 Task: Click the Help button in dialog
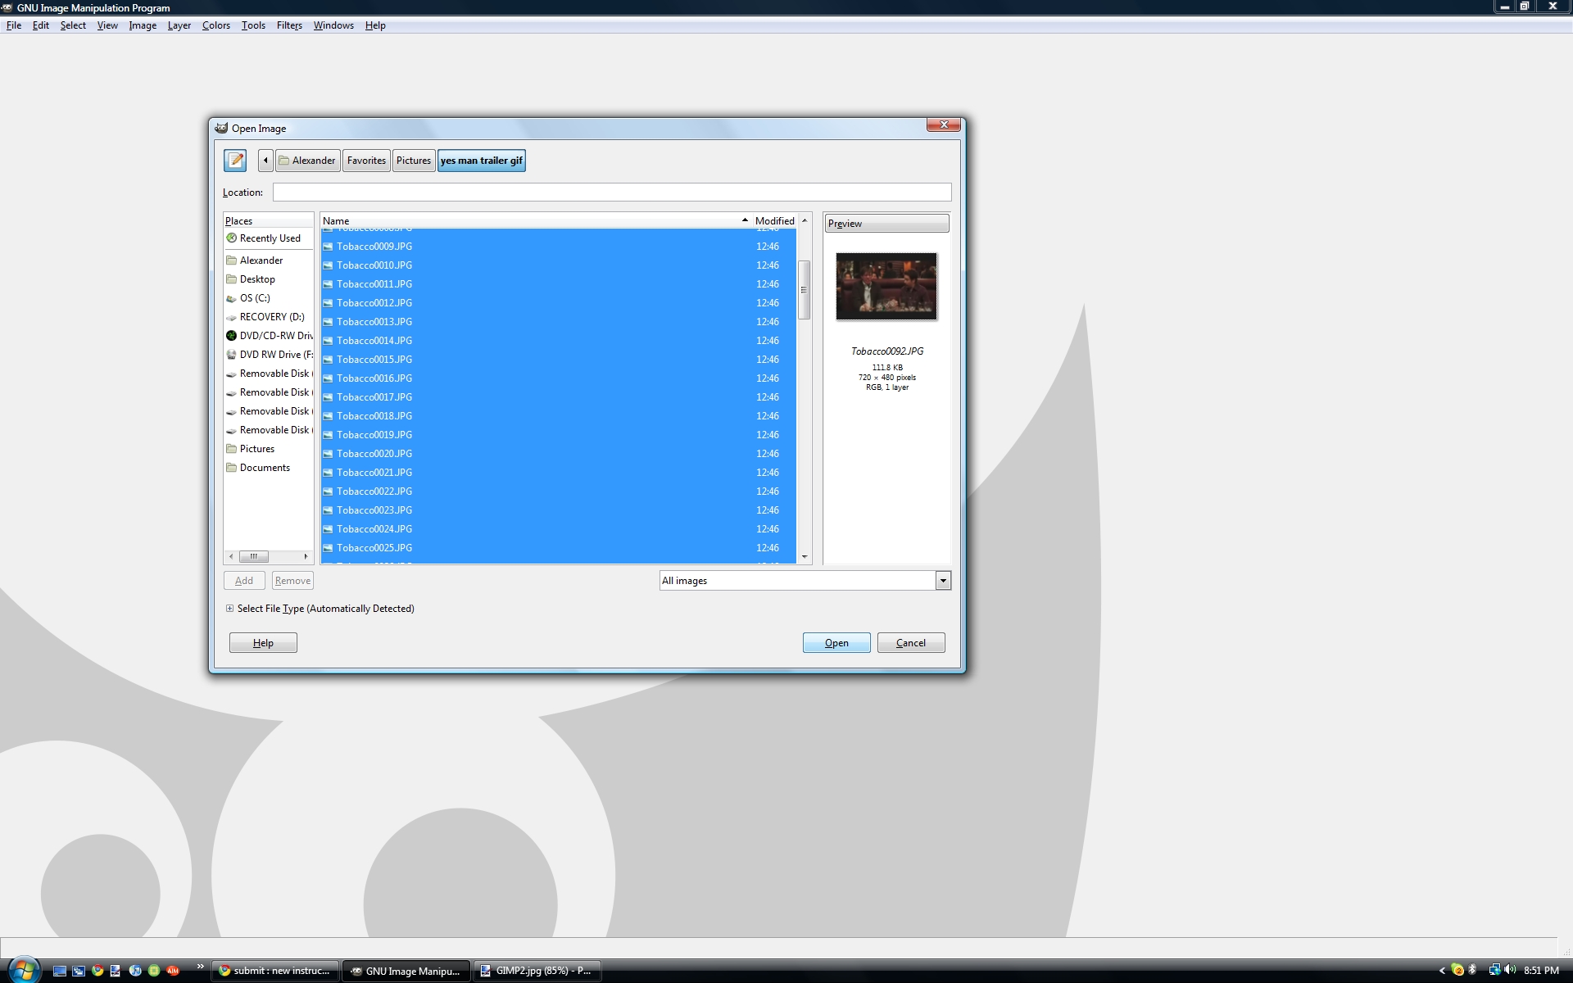pos(263,643)
